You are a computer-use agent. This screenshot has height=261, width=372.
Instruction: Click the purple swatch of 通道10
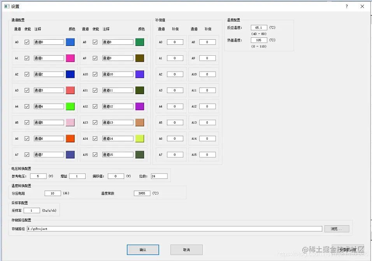click(139, 74)
